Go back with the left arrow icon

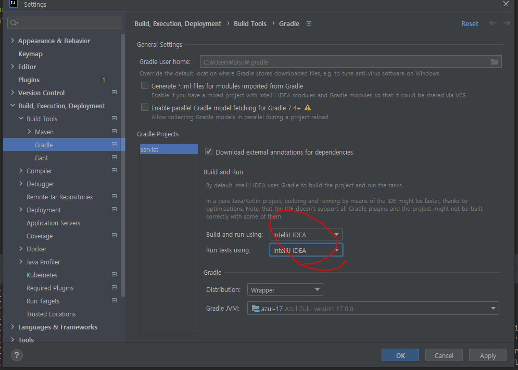[492, 23]
